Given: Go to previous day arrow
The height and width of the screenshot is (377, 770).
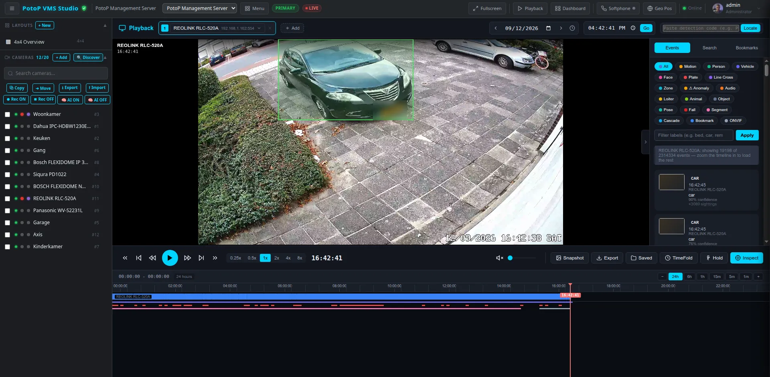Looking at the screenshot, I should point(496,28).
